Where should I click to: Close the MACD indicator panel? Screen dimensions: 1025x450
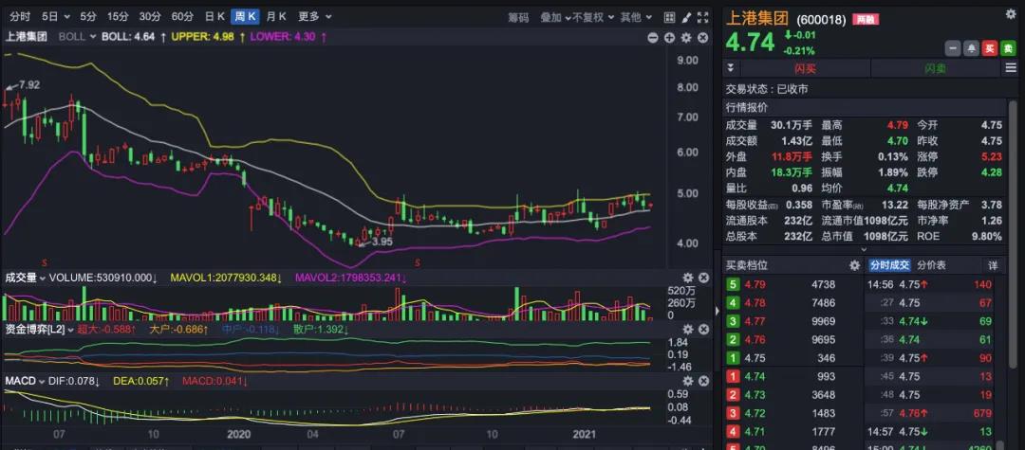(x=703, y=380)
